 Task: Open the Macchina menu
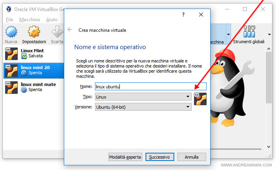[x=29, y=19]
